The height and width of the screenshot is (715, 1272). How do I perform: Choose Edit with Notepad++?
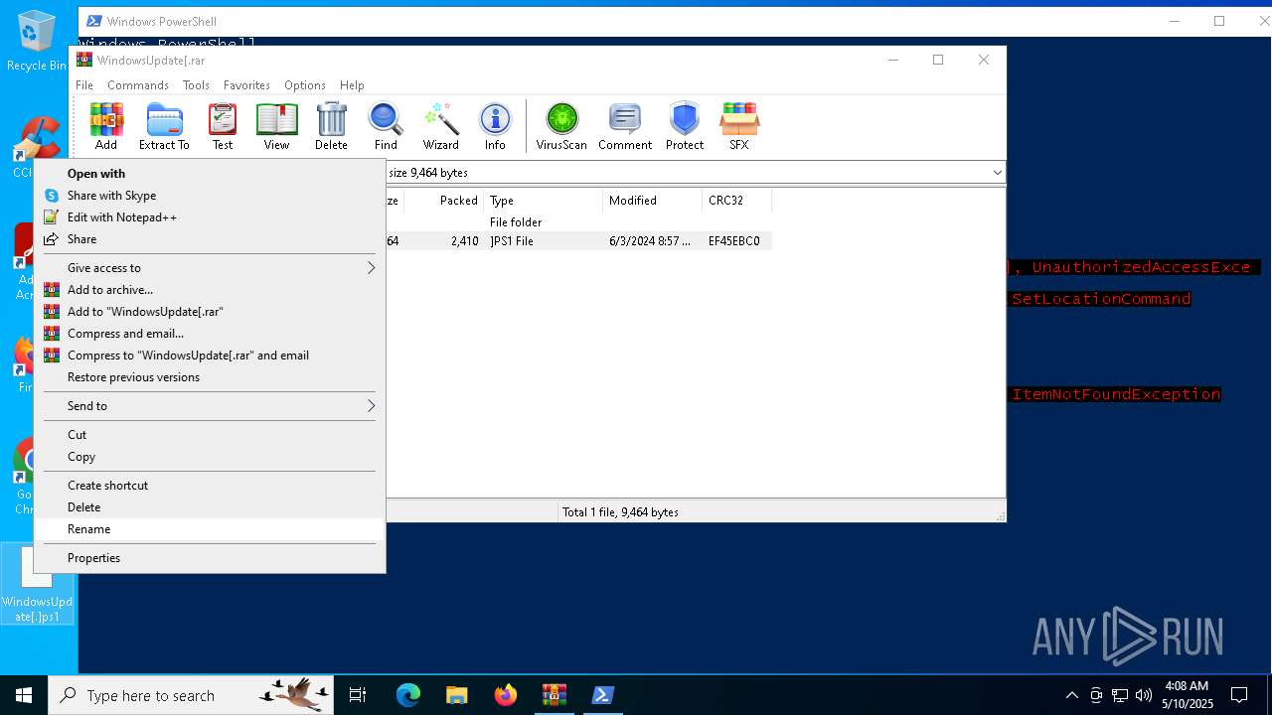(x=210, y=217)
